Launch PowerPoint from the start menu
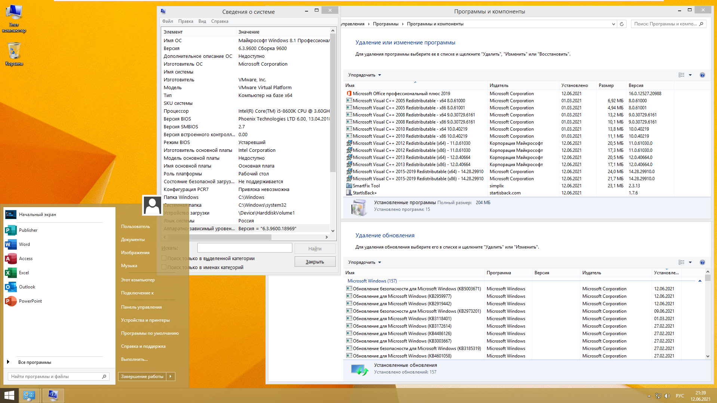Viewport: 717px width, 403px height. coord(30,301)
